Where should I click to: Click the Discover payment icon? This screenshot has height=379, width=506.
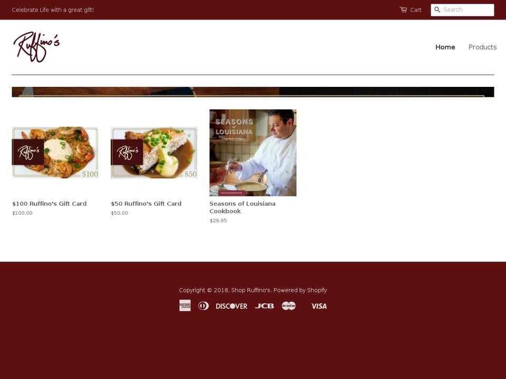[x=231, y=306]
